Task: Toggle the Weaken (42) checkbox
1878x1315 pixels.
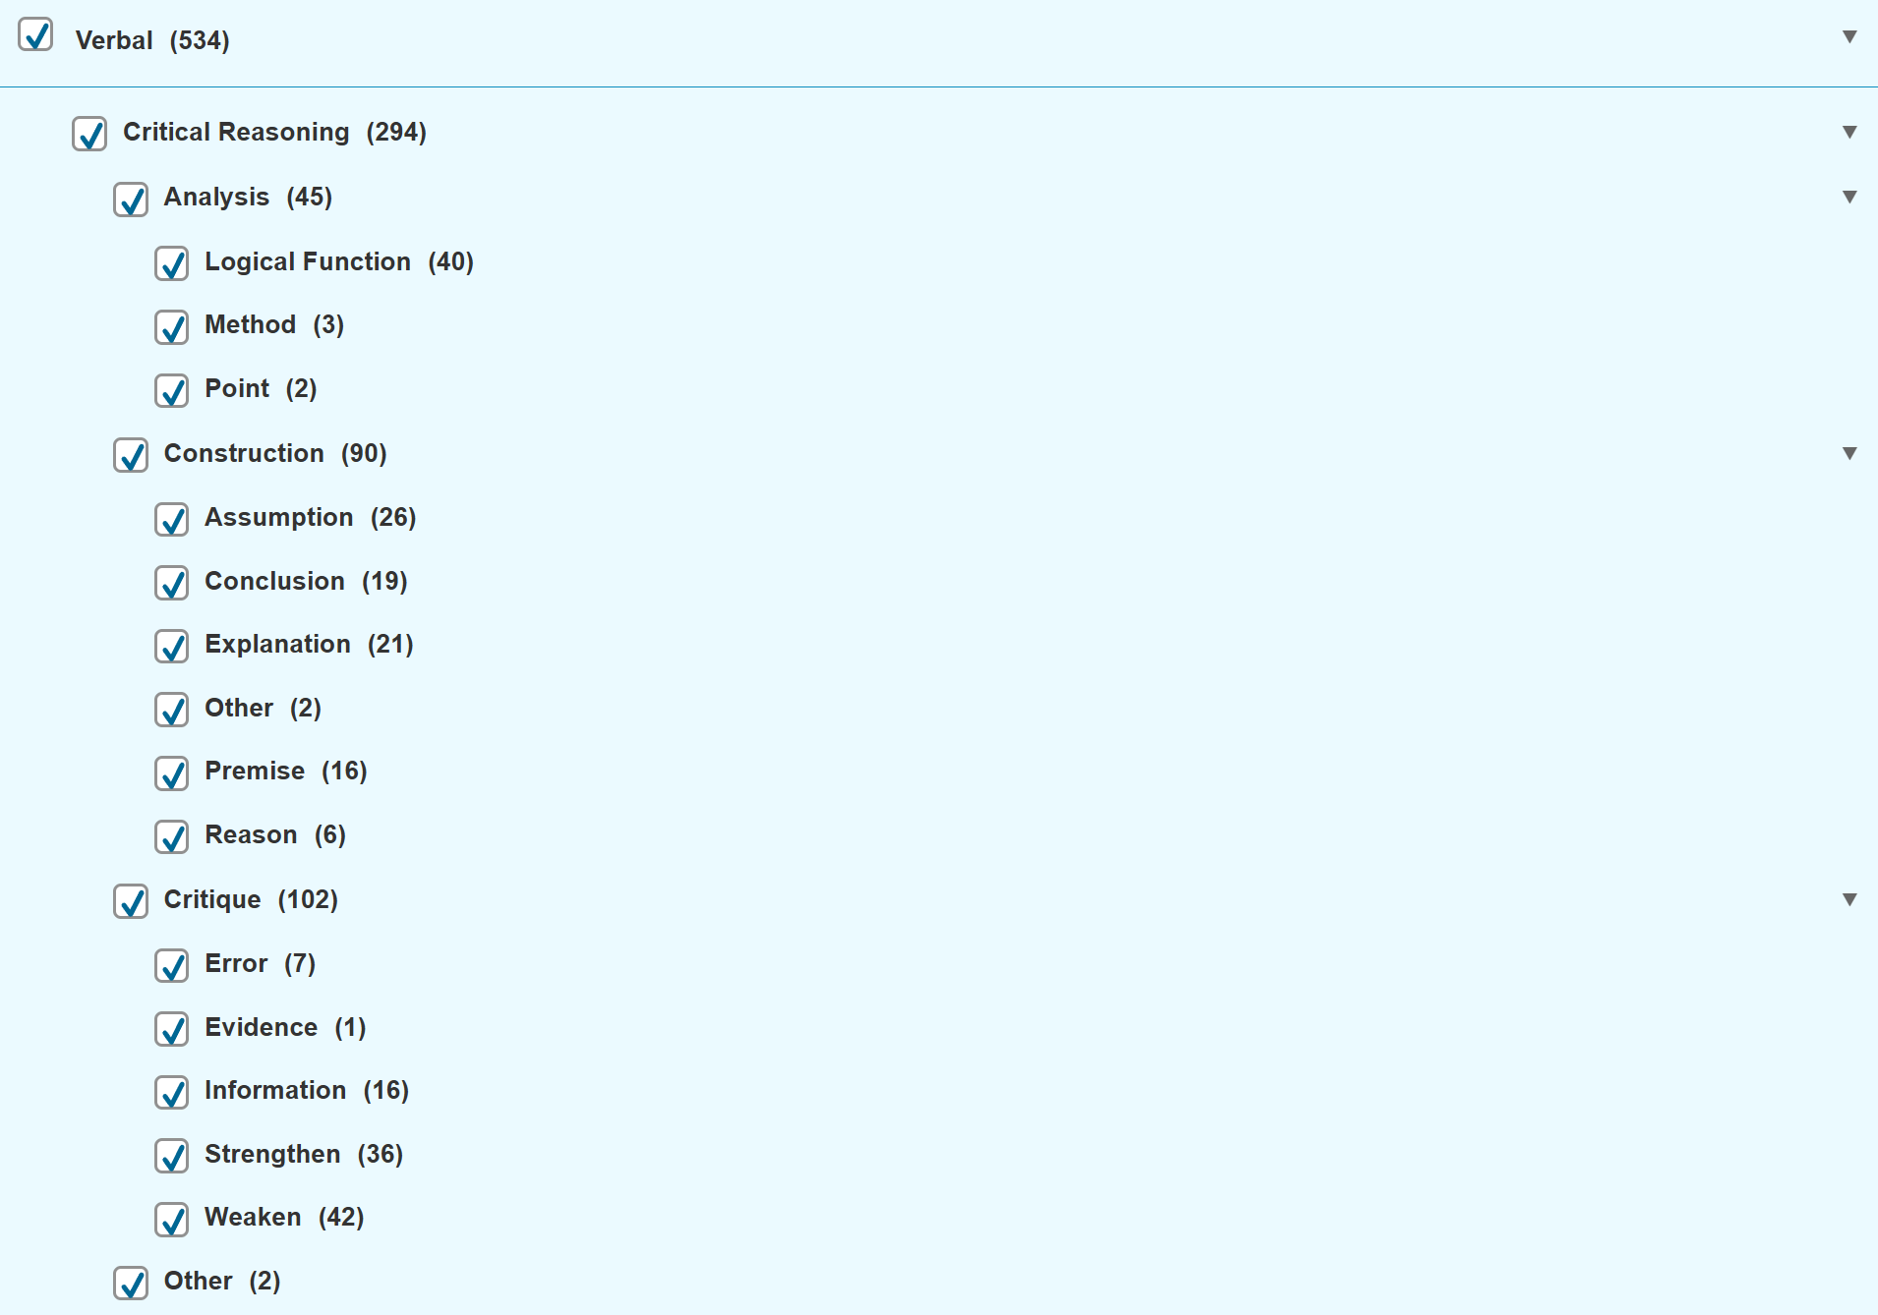Action: coord(172,1220)
